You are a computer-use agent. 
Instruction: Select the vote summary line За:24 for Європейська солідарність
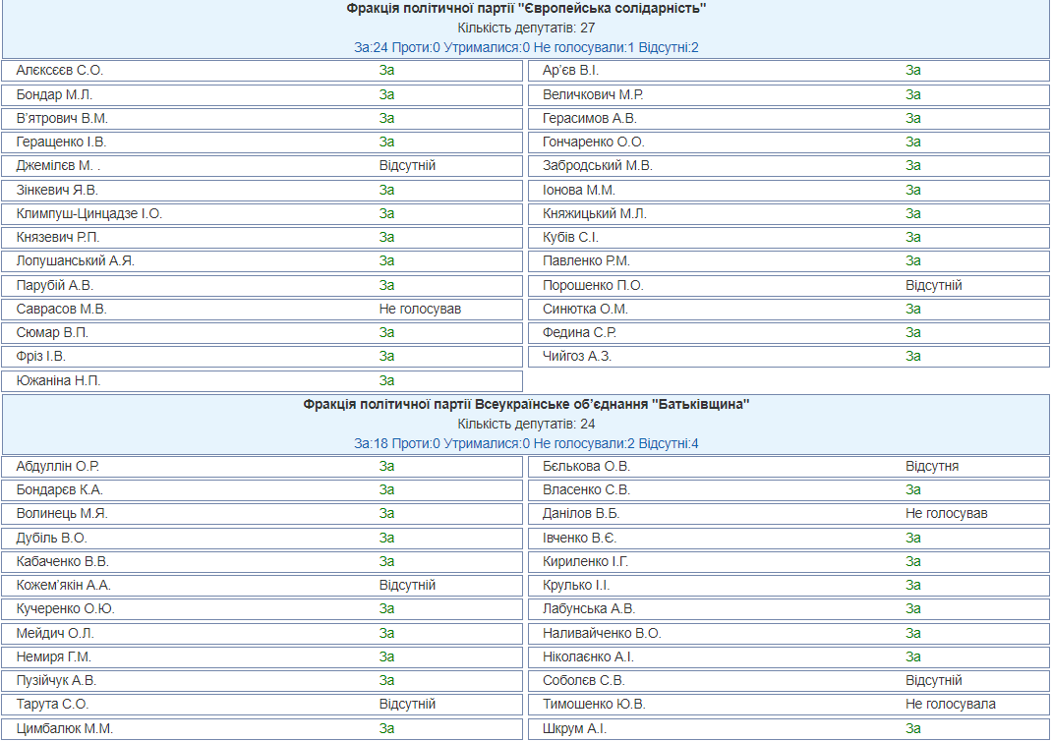click(x=526, y=47)
